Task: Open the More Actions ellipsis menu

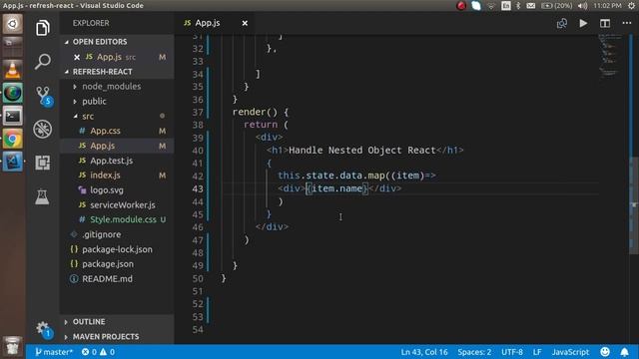Action: (627, 23)
